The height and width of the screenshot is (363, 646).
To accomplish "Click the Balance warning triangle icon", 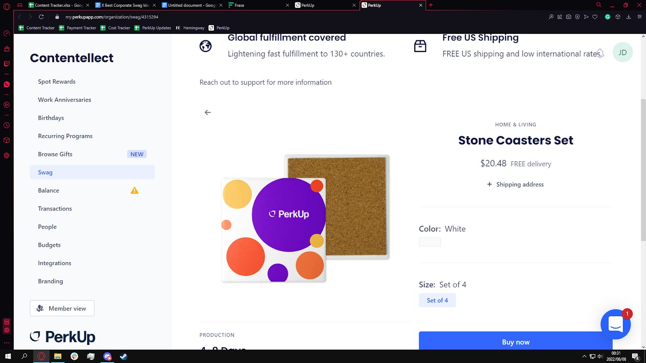I will 134,190.
